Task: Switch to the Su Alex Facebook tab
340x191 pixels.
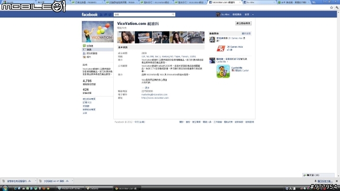Action: tap(259, 2)
